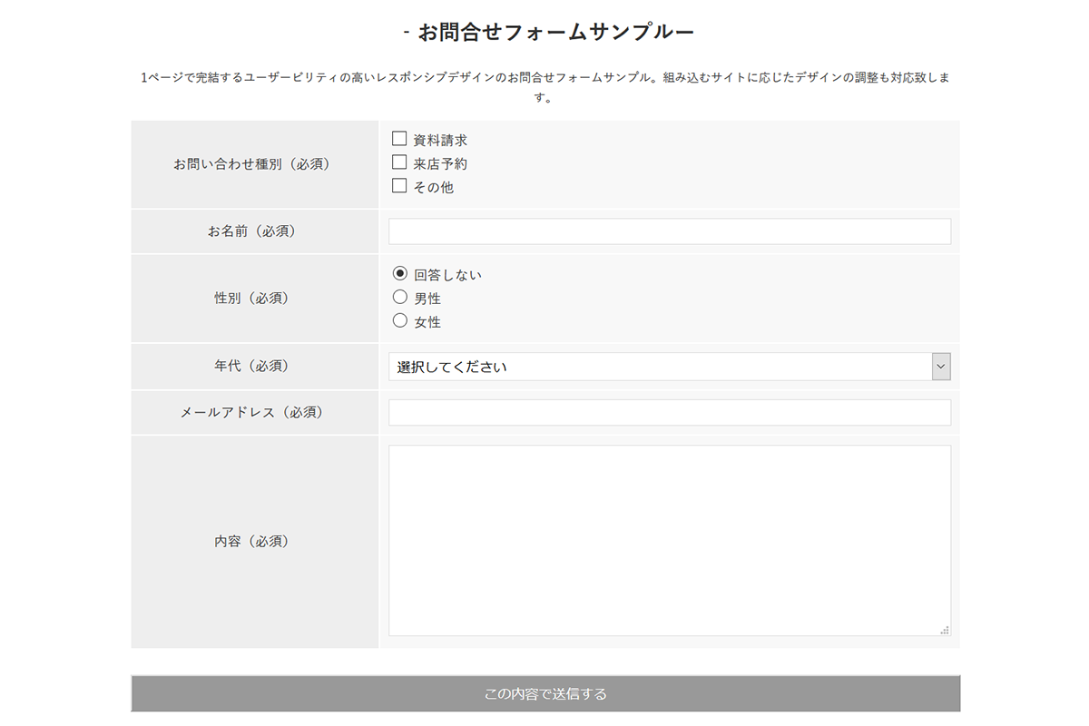Screen dimensions: 1089x726
Task: Click the お名前（必須） label cell
Action: coord(251,231)
